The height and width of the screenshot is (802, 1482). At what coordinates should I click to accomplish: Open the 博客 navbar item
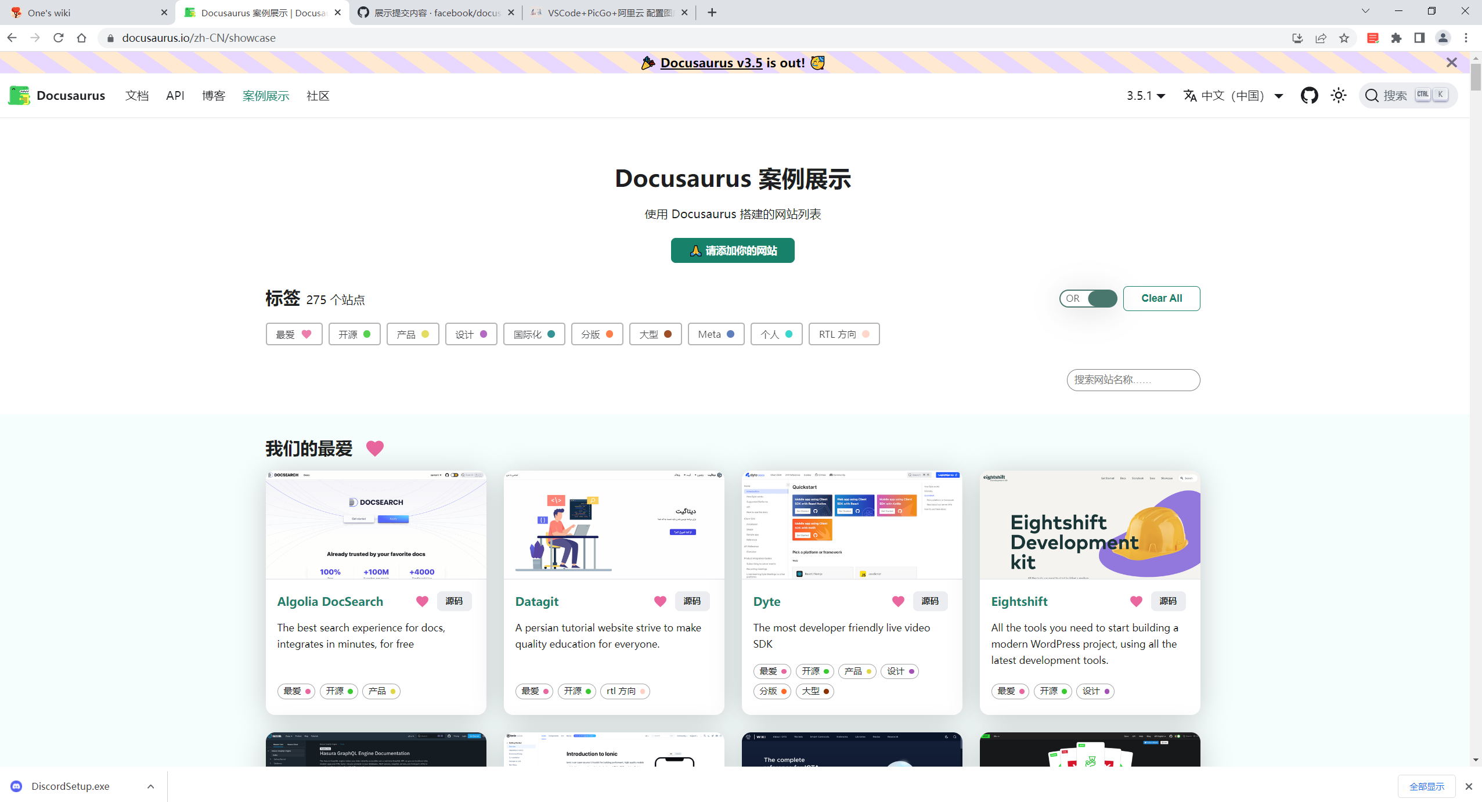[x=214, y=96]
